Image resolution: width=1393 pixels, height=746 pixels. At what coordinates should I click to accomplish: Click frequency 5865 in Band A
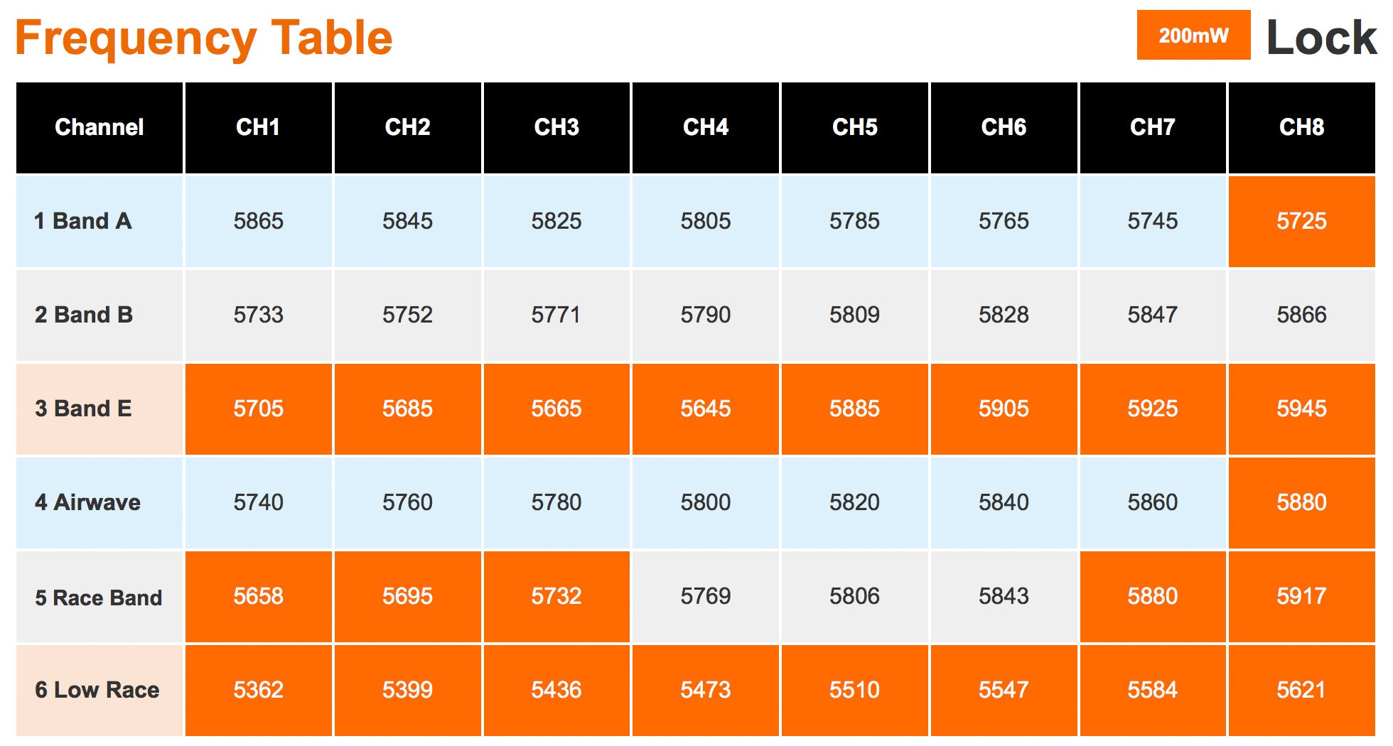[x=258, y=221]
